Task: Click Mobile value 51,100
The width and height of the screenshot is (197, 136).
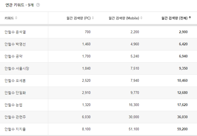Action: [134, 129]
